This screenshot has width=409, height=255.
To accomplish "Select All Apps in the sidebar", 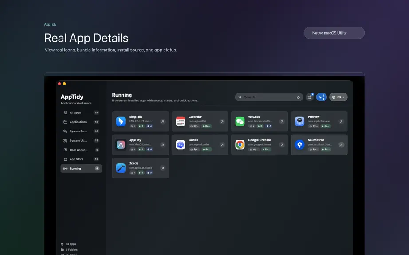I will (81, 112).
